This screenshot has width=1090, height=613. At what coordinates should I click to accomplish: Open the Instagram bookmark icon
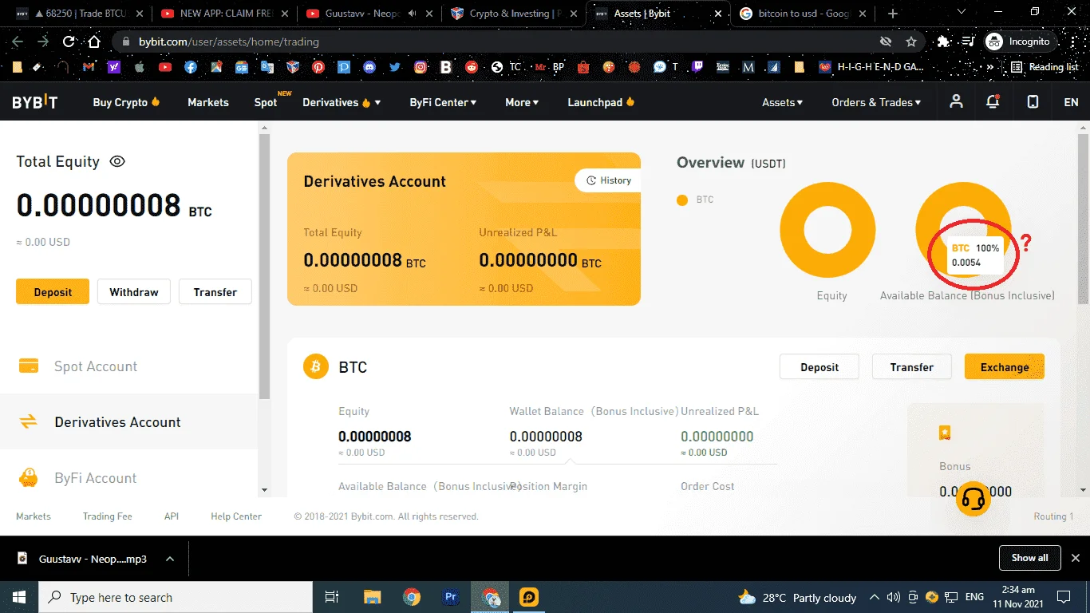coord(421,68)
